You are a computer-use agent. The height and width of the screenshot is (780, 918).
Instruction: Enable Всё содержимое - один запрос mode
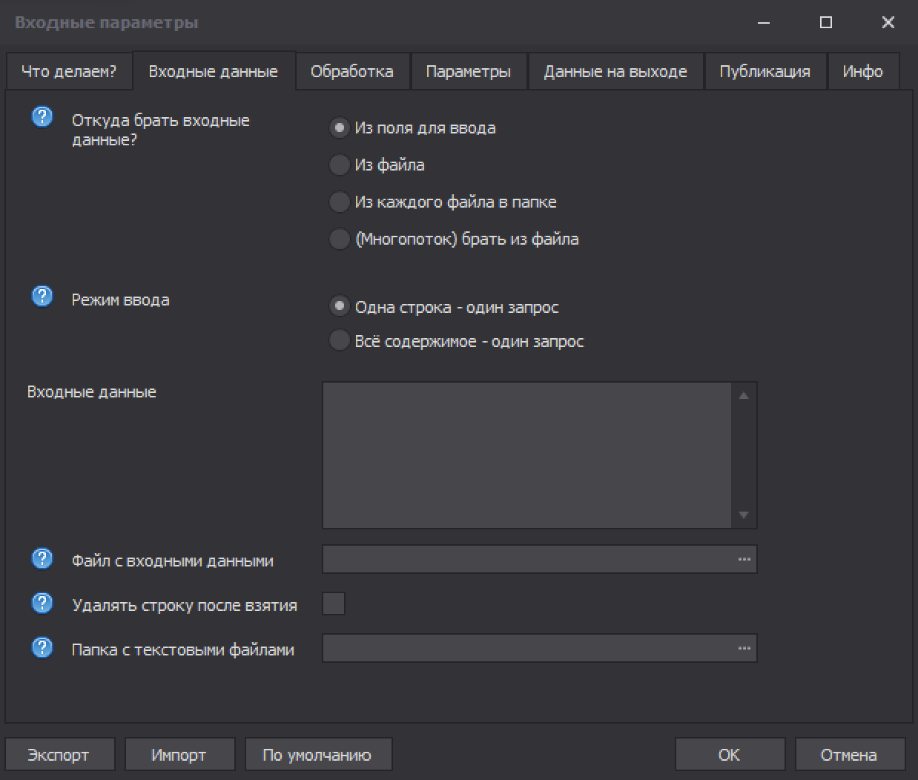pos(339,341)
